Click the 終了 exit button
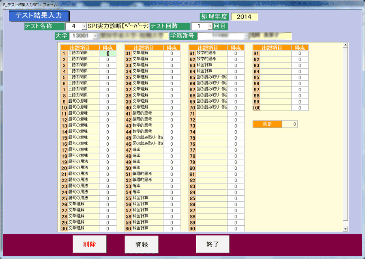The height and width of the screenshot is (259, 365). click(x=213, y=244)
